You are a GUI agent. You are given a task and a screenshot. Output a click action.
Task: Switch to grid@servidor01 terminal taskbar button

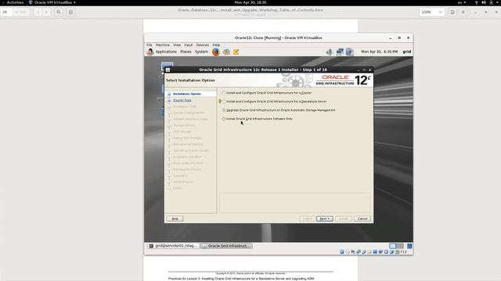[173, 246]
